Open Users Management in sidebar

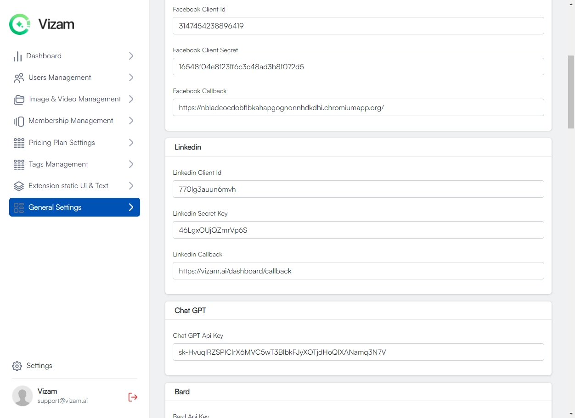click(74, 78)
